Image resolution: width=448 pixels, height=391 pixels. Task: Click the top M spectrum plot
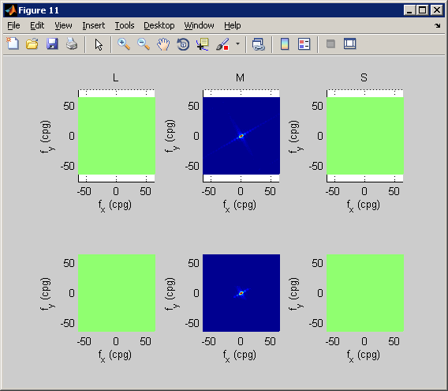coord(241,136)
